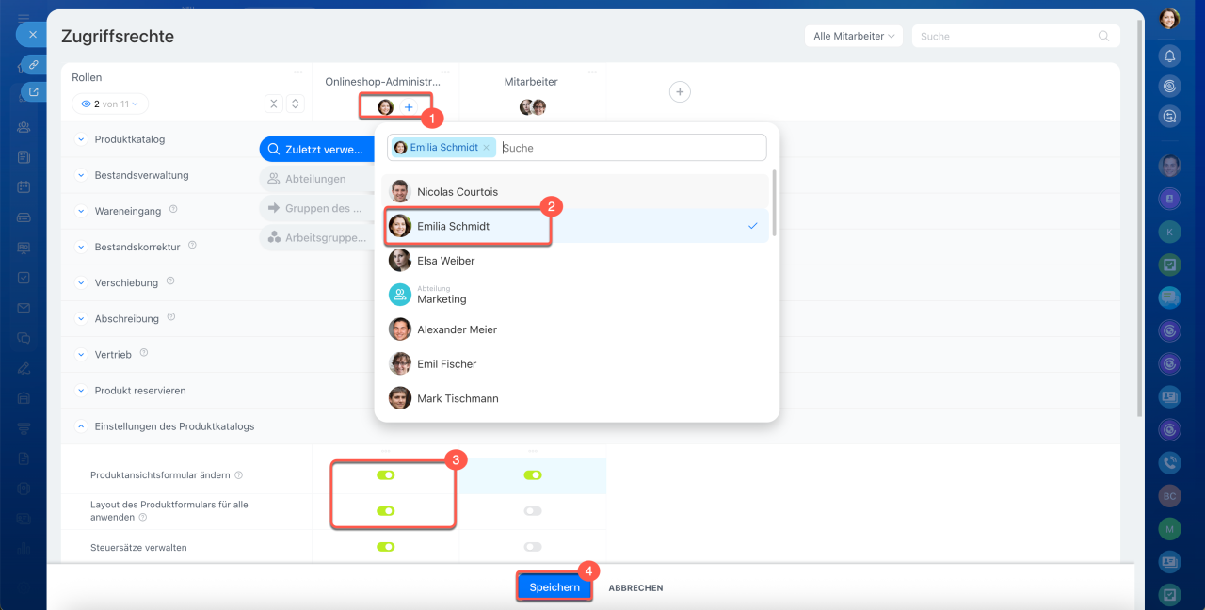Click the chat bubble icon in the right sidebar

(1169, 297)
